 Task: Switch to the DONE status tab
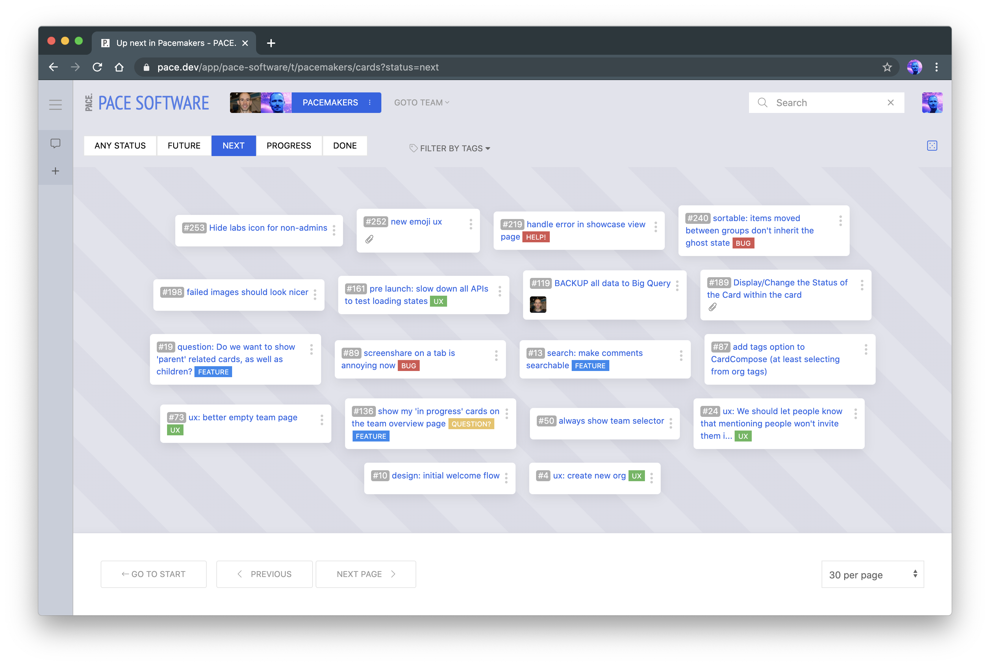[345, 146]
